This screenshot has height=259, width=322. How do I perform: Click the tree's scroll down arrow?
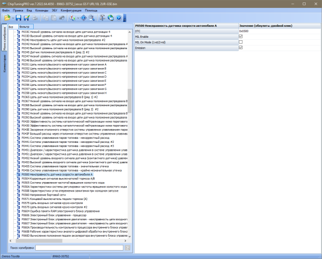(x=129, y=236)
